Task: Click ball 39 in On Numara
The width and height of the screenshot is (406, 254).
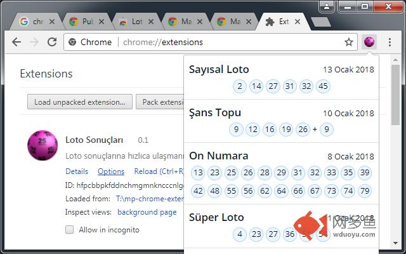Action: (x=365, y=173)
